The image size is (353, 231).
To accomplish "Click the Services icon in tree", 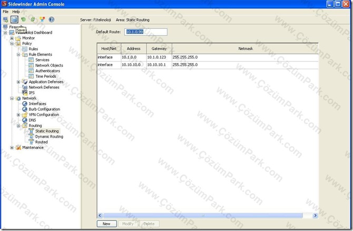I will (31, 60).
